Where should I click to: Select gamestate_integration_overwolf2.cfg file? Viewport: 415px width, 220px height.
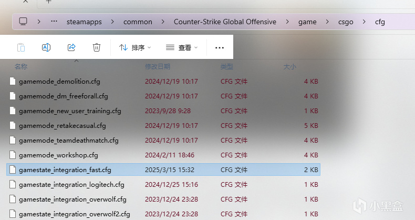(163, 214)
